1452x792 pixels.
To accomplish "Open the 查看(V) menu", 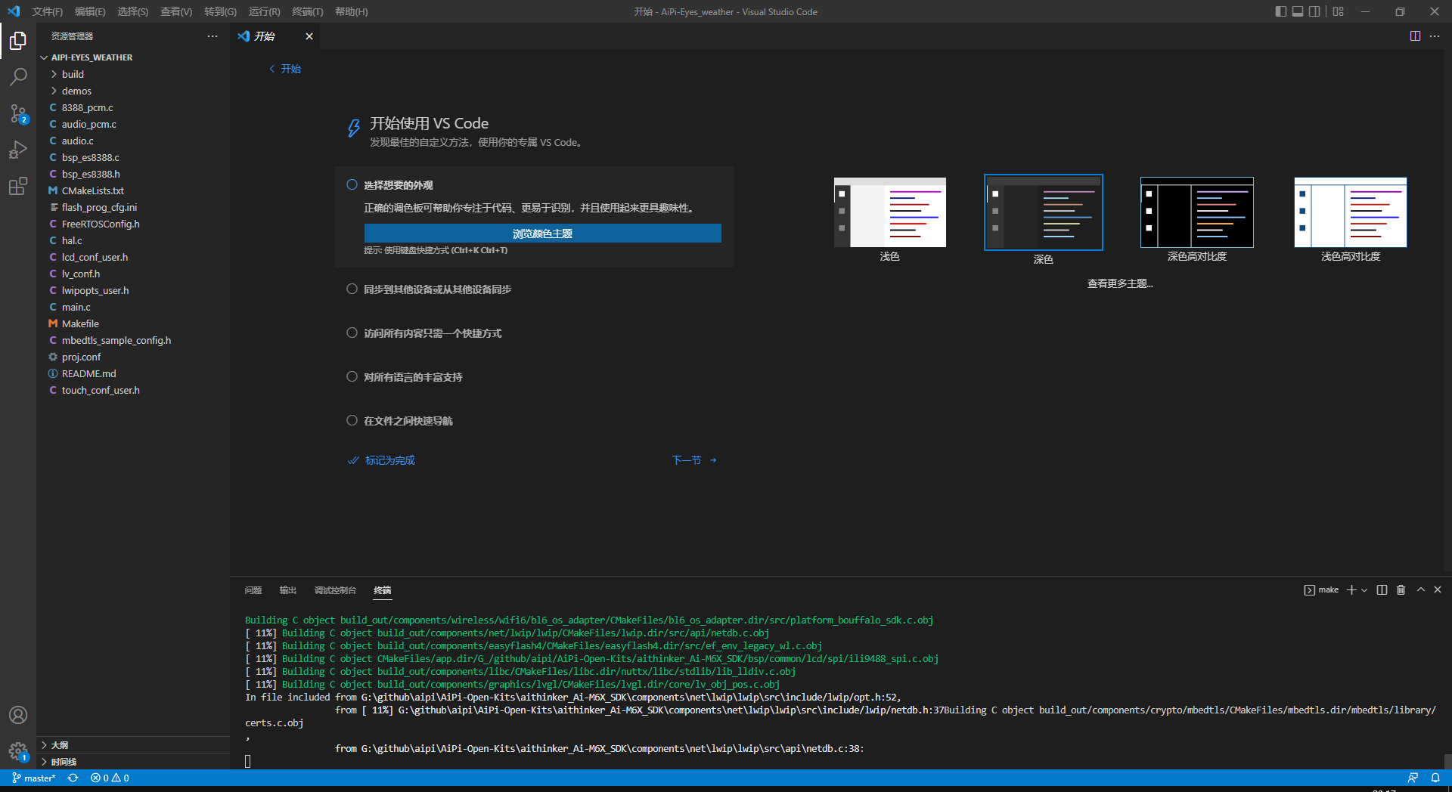I will click(176, 11).
